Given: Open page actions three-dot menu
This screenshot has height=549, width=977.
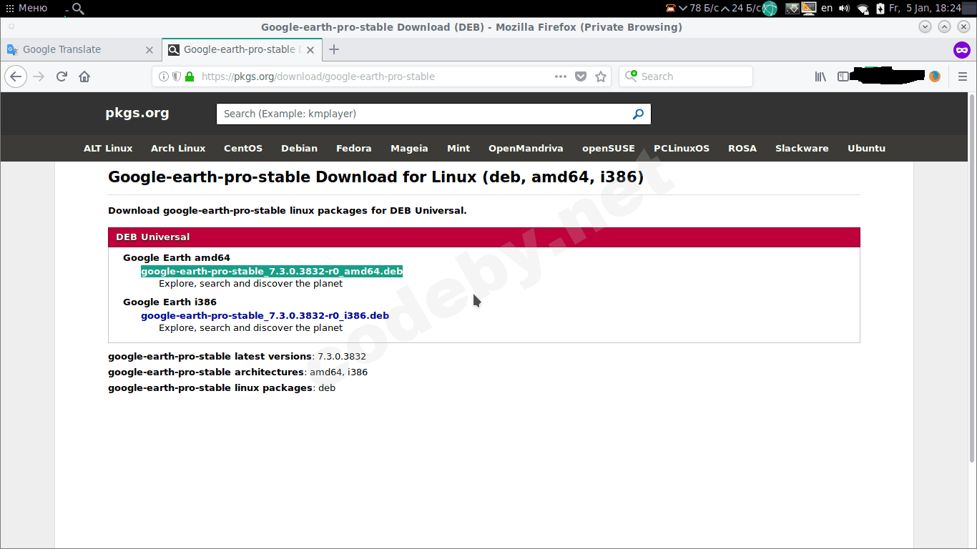Looking at the screenshot, I should pos(561,76).
